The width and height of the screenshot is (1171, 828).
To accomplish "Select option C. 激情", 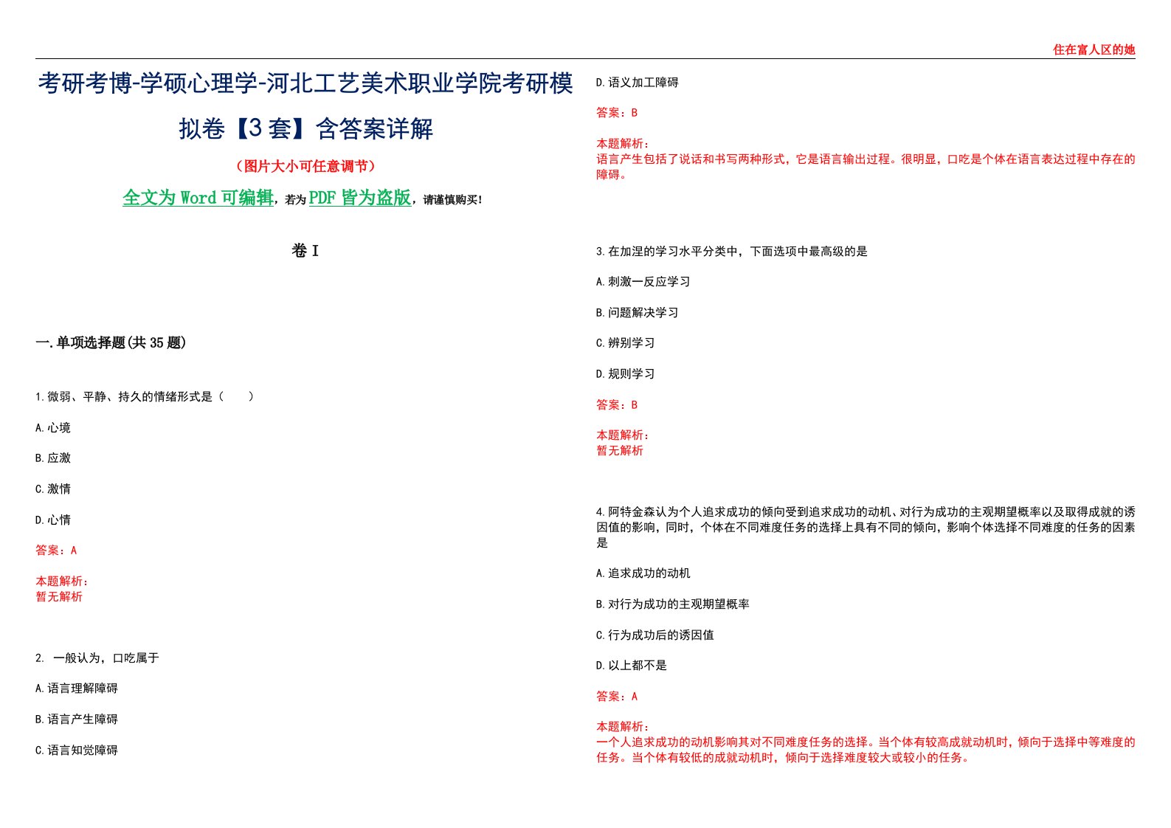I will (53, 489).
